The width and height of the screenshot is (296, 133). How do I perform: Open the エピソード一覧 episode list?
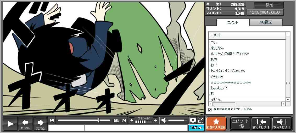coord(240,124)
